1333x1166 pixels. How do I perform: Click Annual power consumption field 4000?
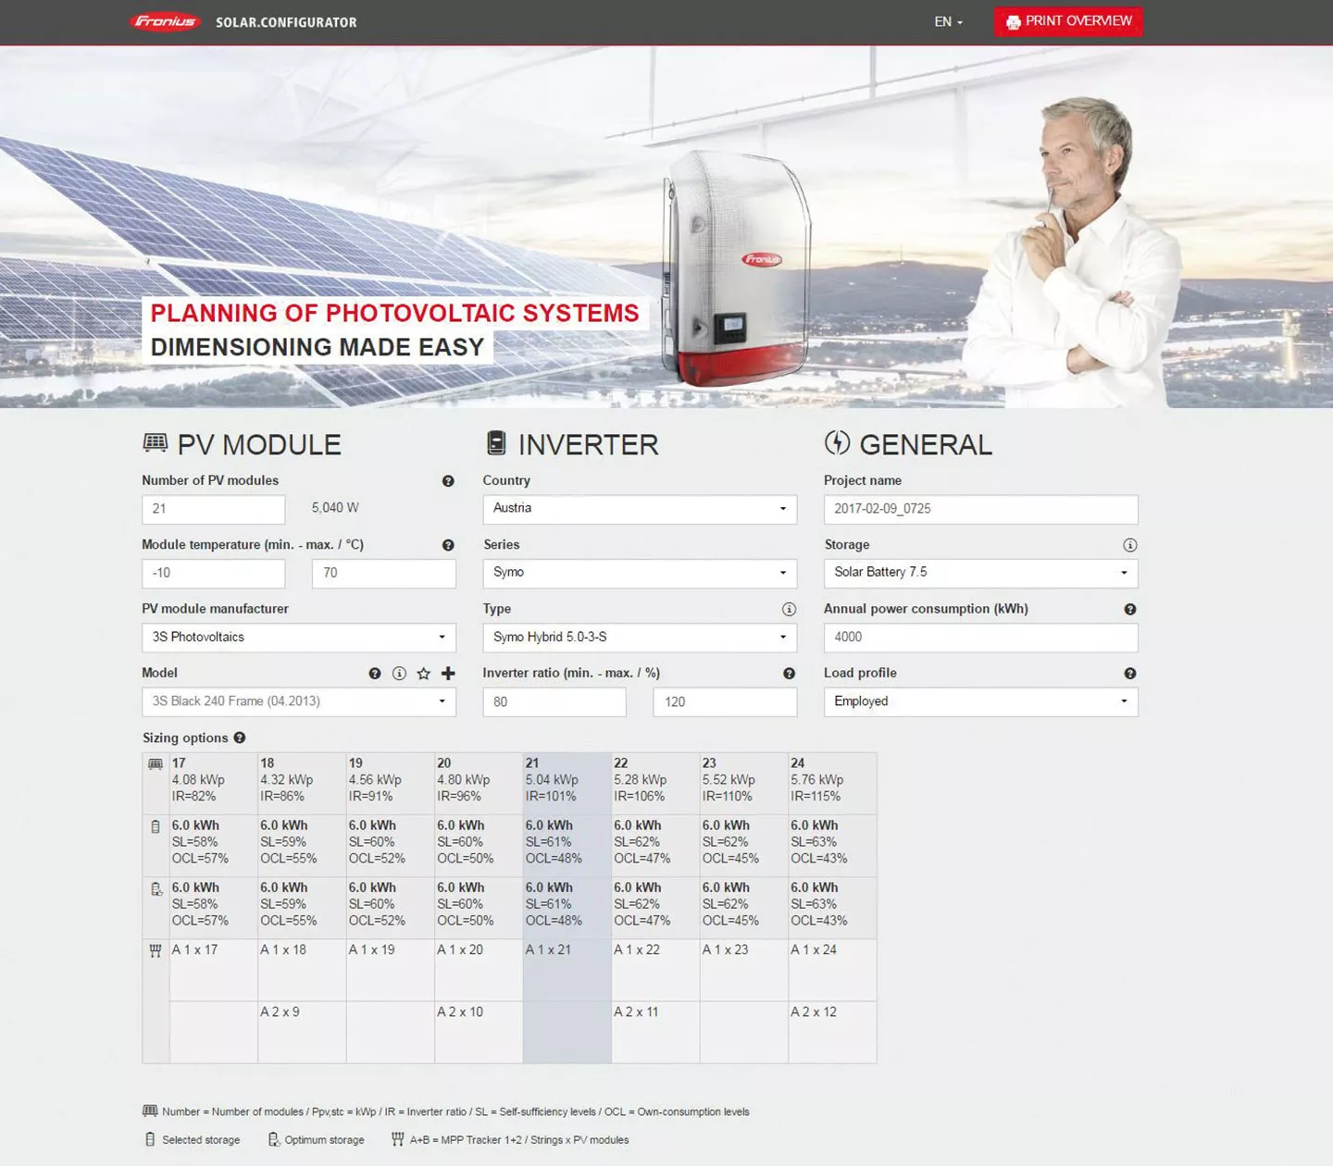(981, 637)
